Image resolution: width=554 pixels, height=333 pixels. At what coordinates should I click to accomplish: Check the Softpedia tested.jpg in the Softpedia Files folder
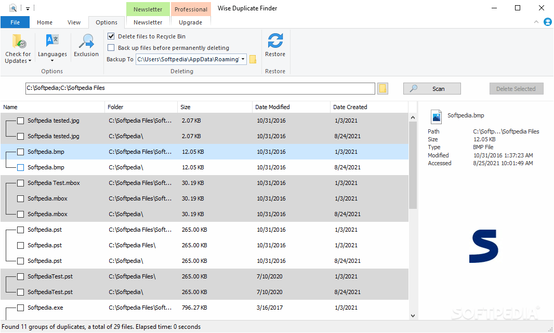(x=20, y=121)
